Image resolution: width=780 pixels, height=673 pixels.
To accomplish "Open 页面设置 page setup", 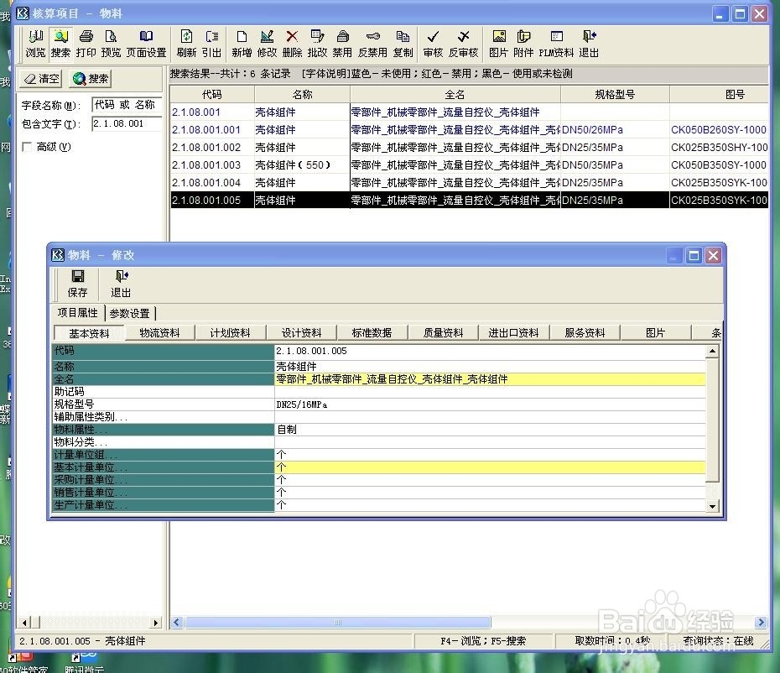I will point(146,44).
